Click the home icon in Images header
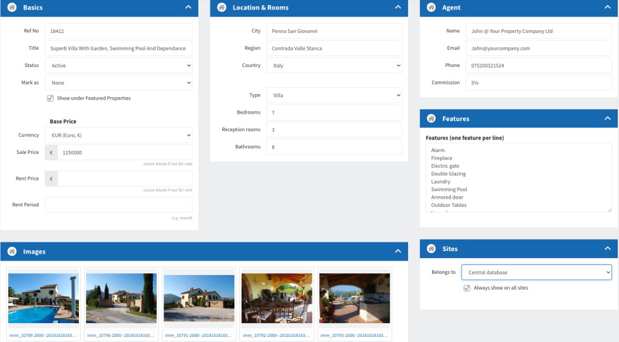This screenshot has height=342, width=619. [11, 251]
